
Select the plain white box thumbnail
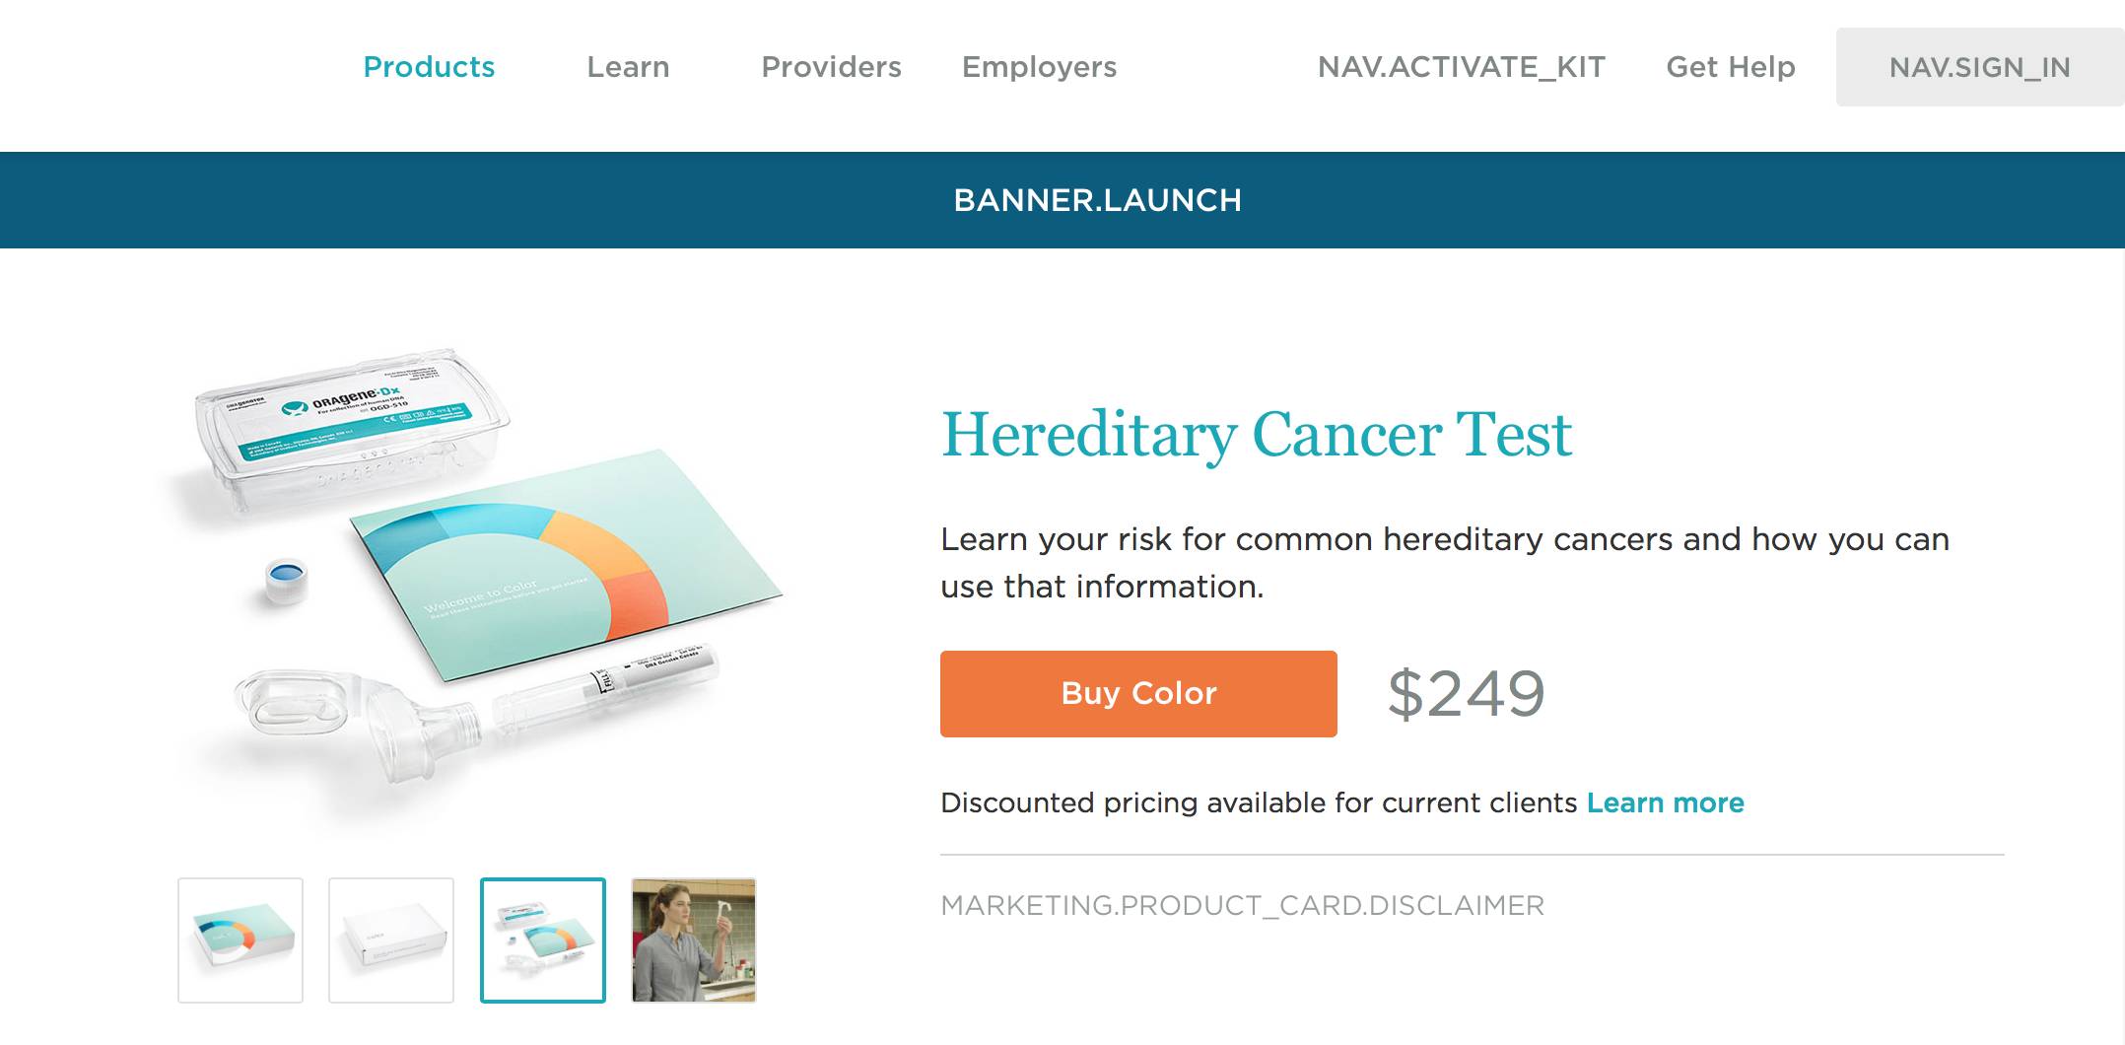tap(391, 940)
